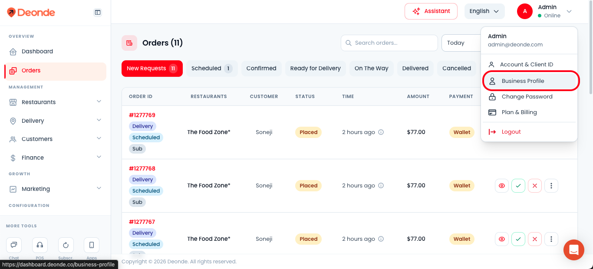Screen dimensions: 593x269
Task: Open the English language dropdown
Action: (484, 11)
